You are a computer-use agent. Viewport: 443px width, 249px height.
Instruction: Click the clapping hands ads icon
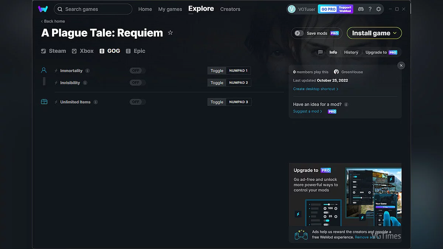pos(301,235)
